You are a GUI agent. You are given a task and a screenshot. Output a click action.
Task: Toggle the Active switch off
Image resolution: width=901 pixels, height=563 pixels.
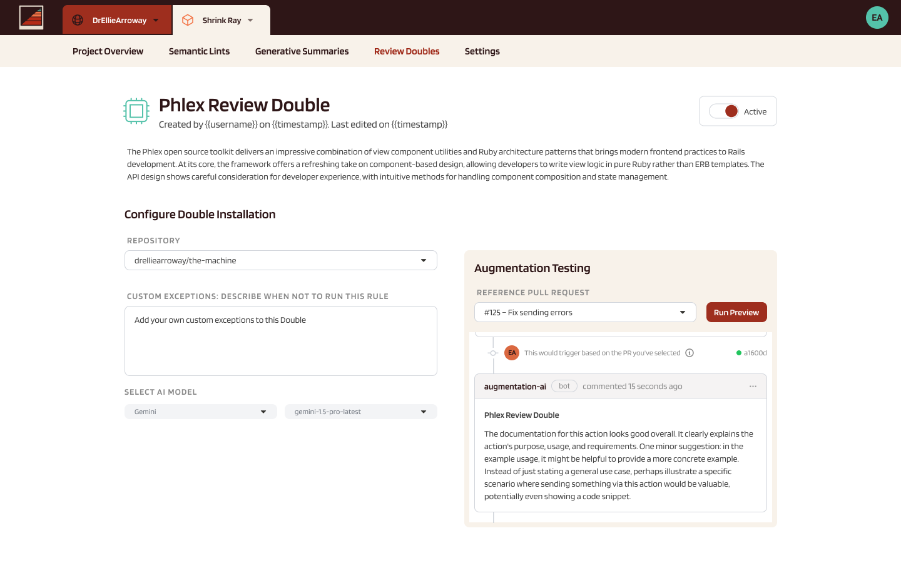coord(724,111)
